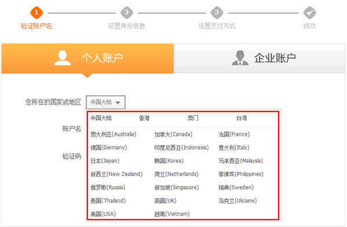
Task: Select 香港 from the region list
Action: tap(144, 118)
